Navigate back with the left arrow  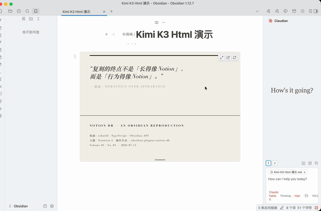[x=107, y=34]
